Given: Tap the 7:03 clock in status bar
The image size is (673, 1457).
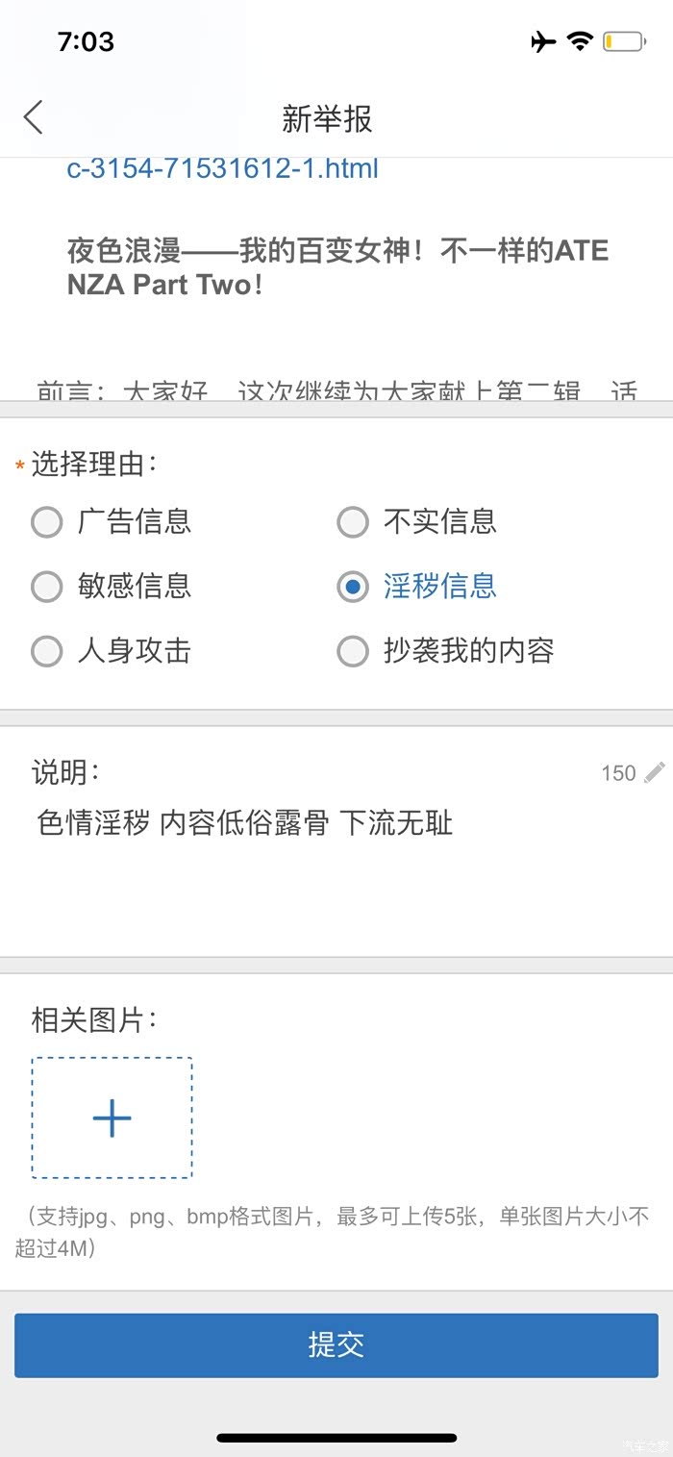Looking at the screenshot, I should [x=86, y=41].
